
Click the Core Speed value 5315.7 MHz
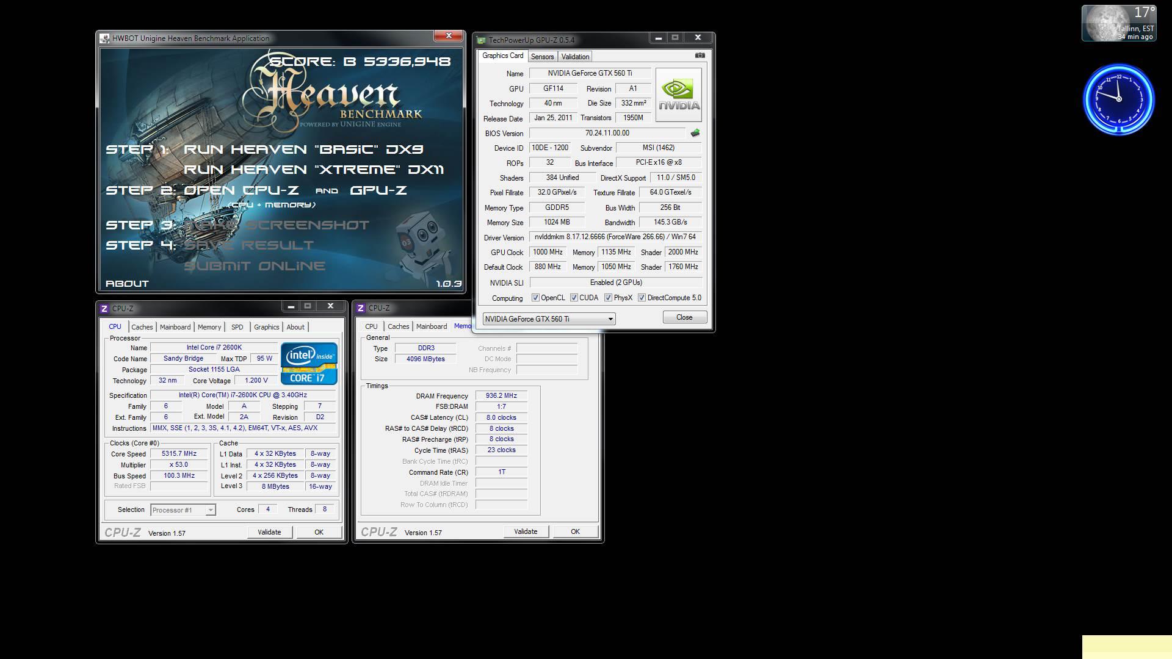179,454
